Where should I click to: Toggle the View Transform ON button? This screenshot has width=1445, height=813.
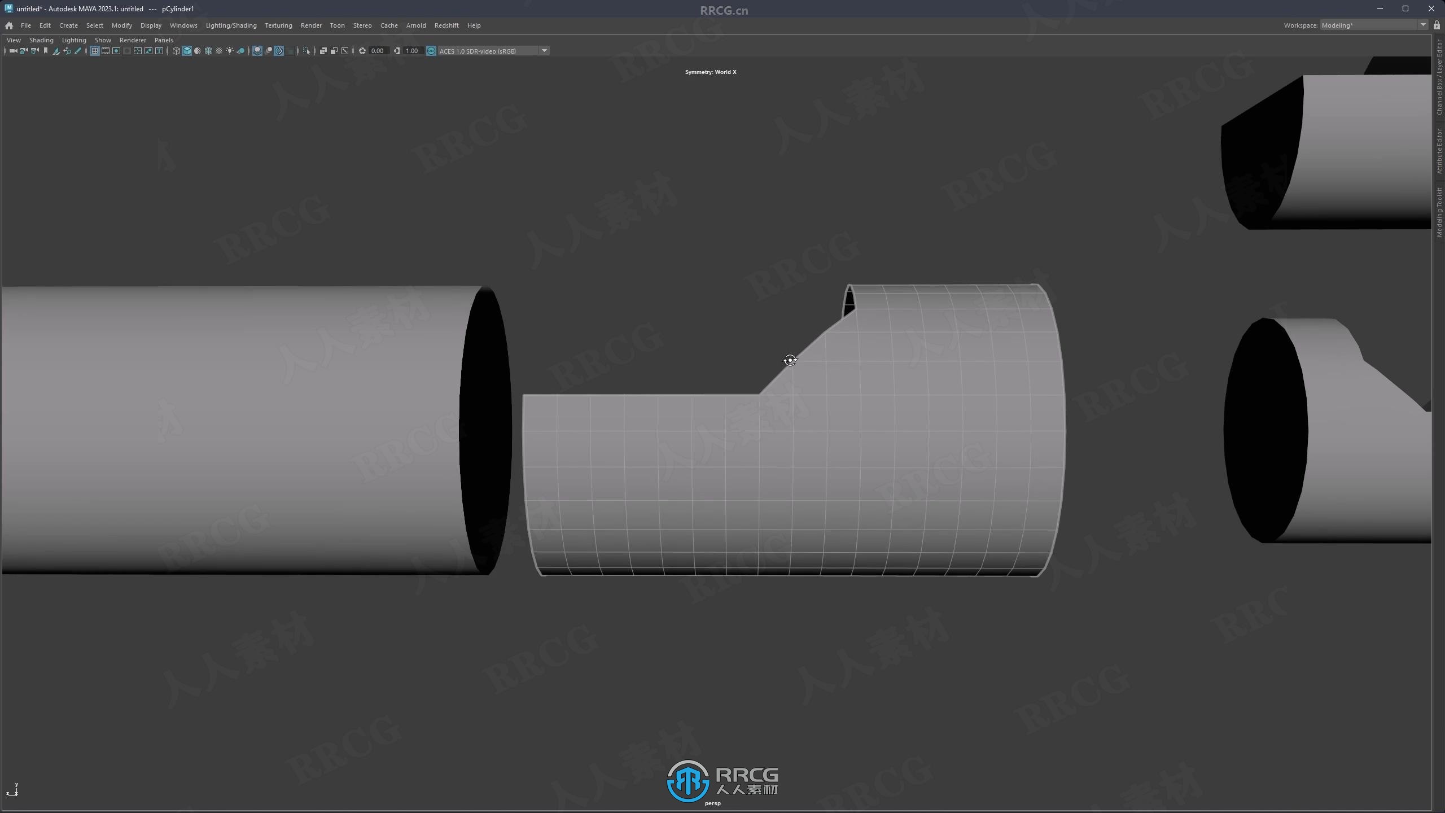[x=431, y=51]
